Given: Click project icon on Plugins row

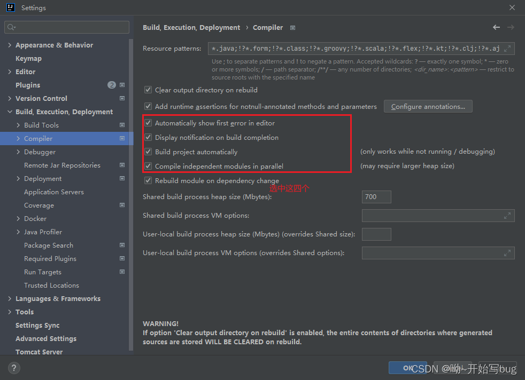Looking at the screenshot, I should (122, 85).
